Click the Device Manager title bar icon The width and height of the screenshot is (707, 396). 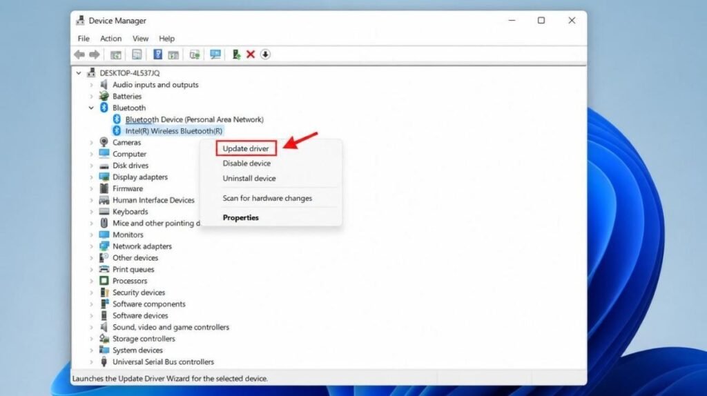click(x=80, y=20)
